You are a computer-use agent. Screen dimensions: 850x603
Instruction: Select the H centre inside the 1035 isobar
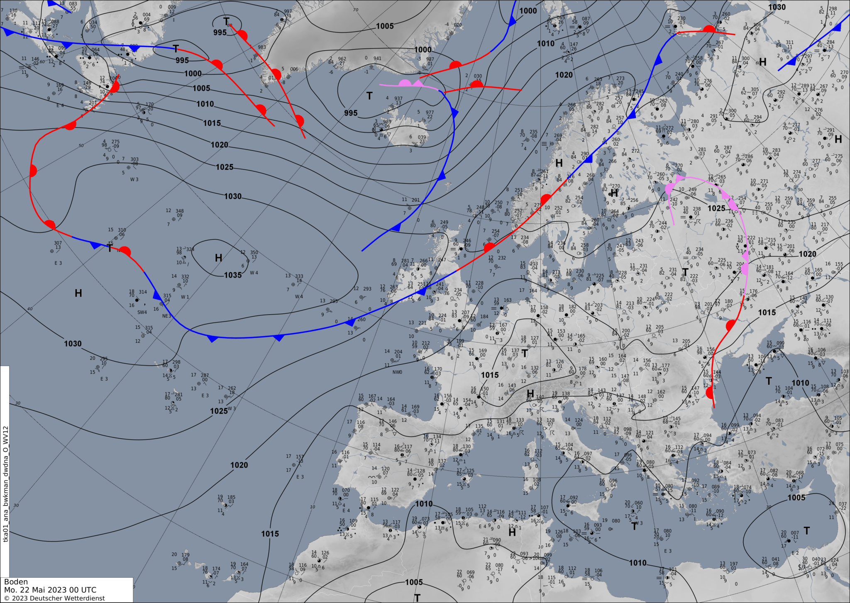click(219, 258)
